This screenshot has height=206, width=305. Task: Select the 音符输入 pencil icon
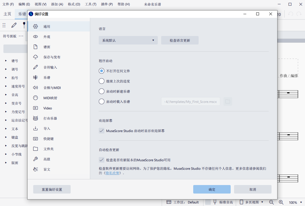35,67
